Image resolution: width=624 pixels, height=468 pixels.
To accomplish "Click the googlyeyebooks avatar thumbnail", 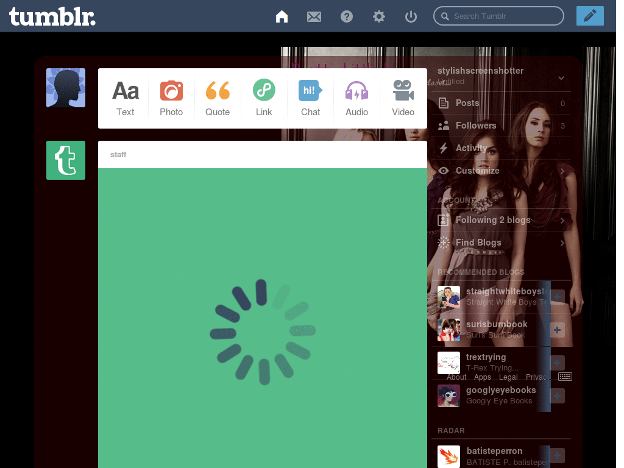I will (x=448, y=395).
